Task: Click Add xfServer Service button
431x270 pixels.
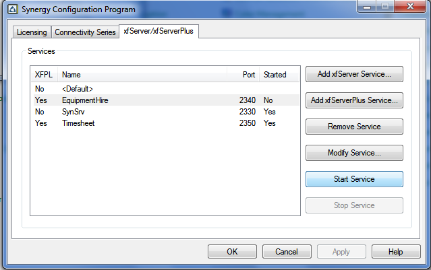Action: [x=354, y=74]
